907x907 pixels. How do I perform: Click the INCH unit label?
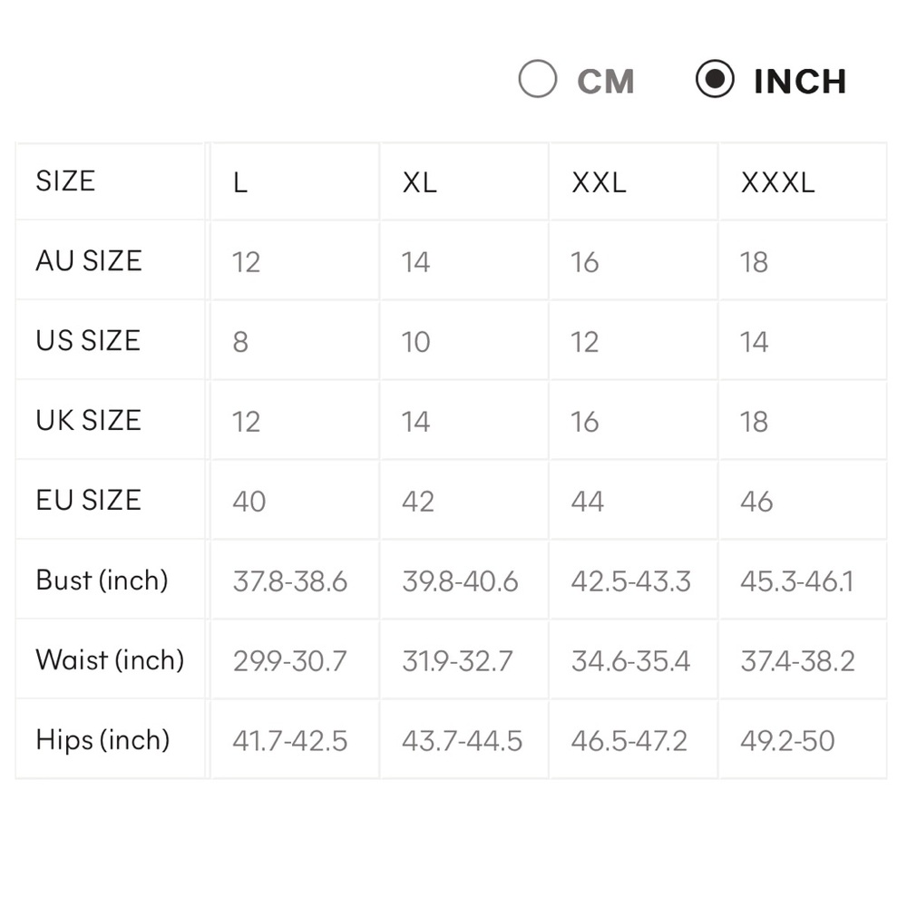(800, 81)
